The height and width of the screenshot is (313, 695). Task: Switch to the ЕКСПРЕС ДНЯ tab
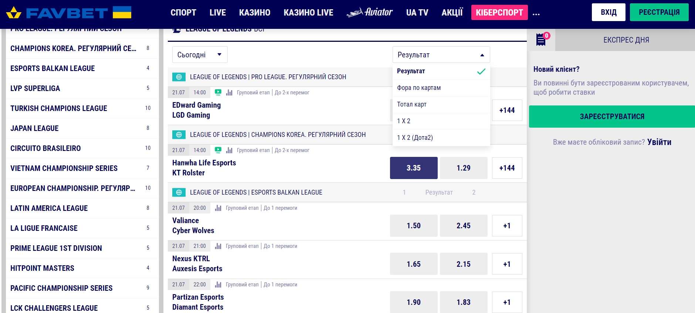626,40
